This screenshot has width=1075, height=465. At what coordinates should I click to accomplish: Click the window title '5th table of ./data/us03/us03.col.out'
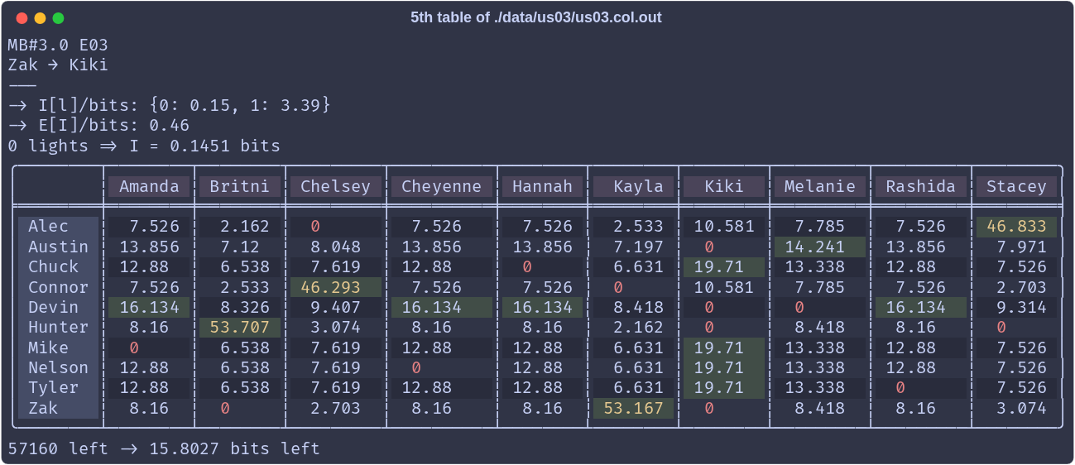tap(536, 17)
